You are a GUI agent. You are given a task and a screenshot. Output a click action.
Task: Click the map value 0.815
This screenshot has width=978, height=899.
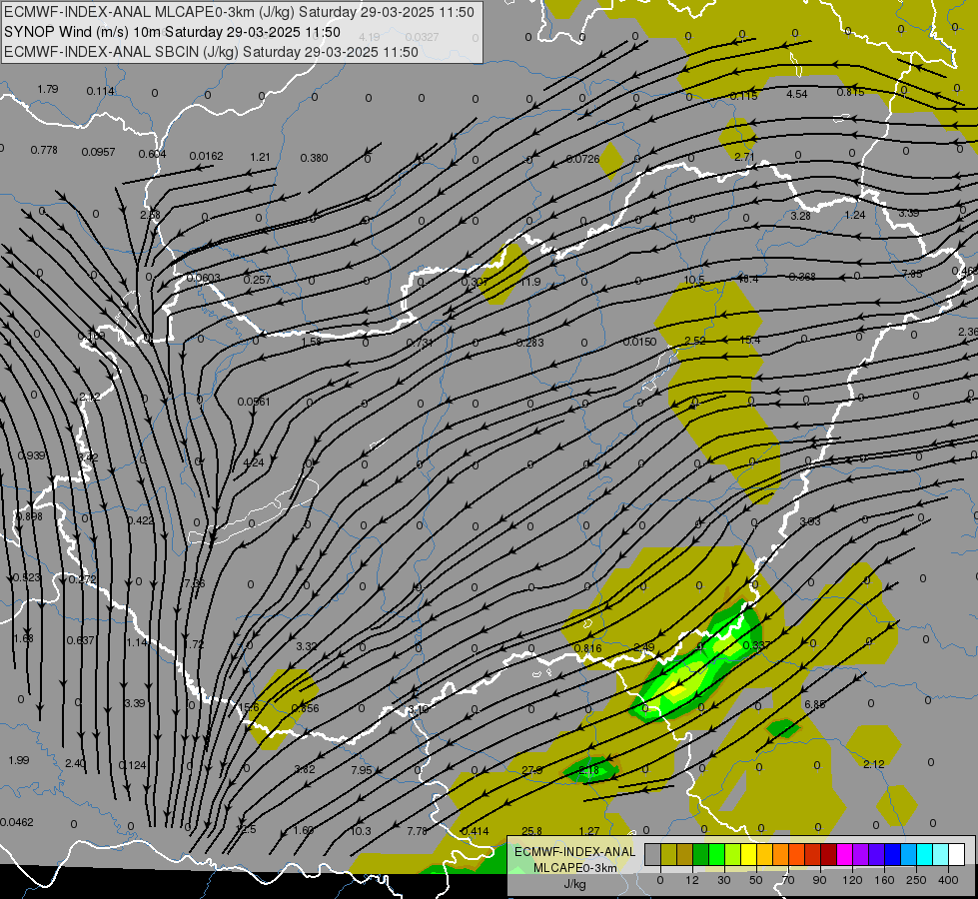coord(851,92)
